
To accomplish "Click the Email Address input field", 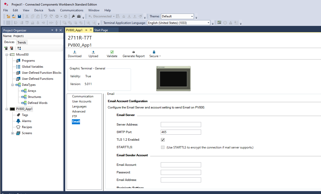I will point(181,180).
